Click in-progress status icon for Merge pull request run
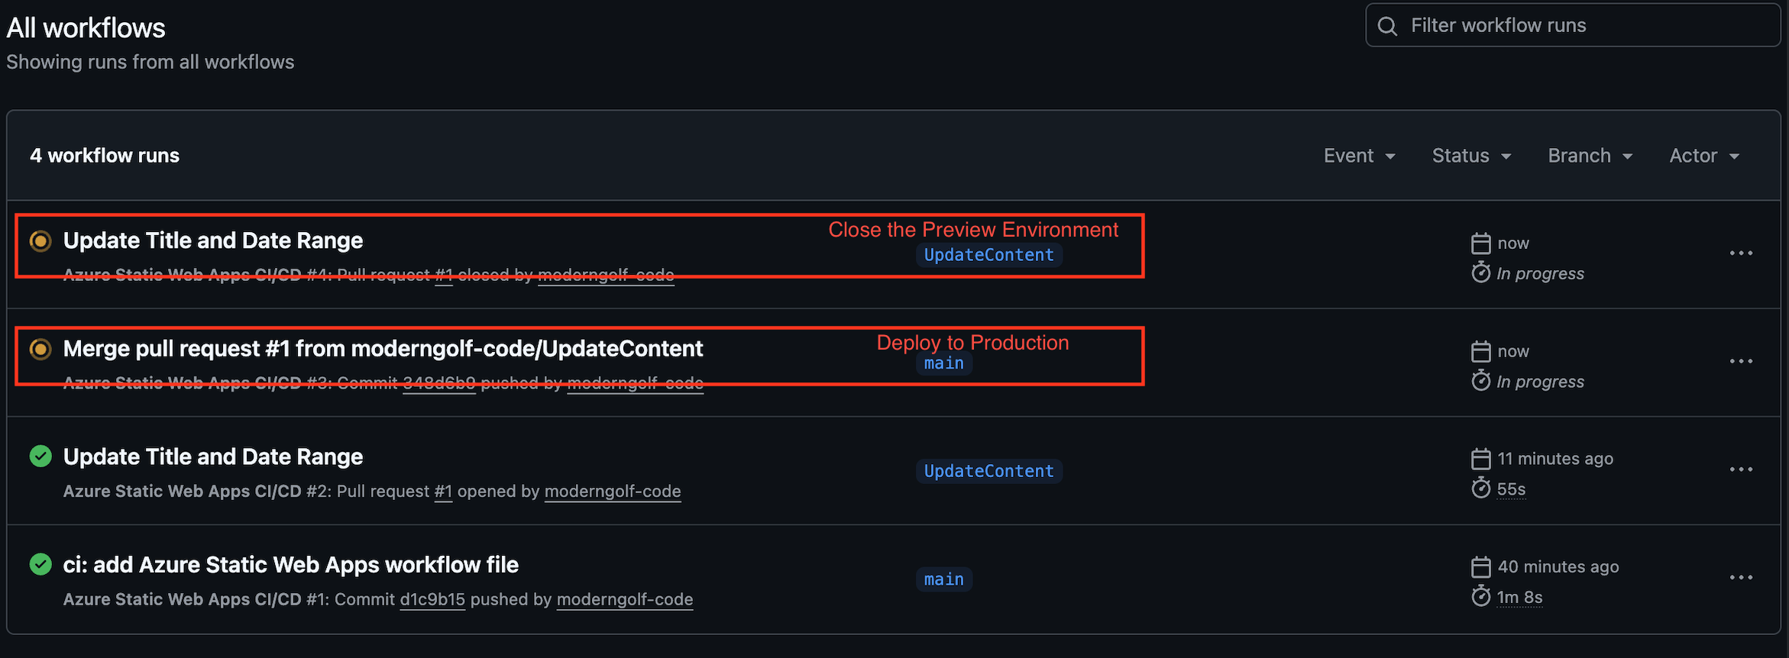The width and height of the screenshot is (1789, 658). pyautogui.click(x=40, y=350)
